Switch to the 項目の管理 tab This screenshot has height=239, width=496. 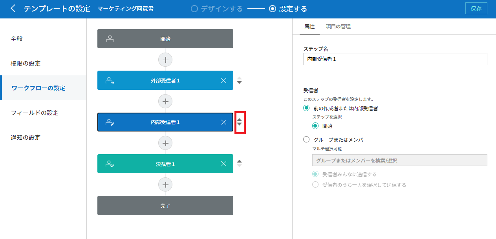click(338, 27)
